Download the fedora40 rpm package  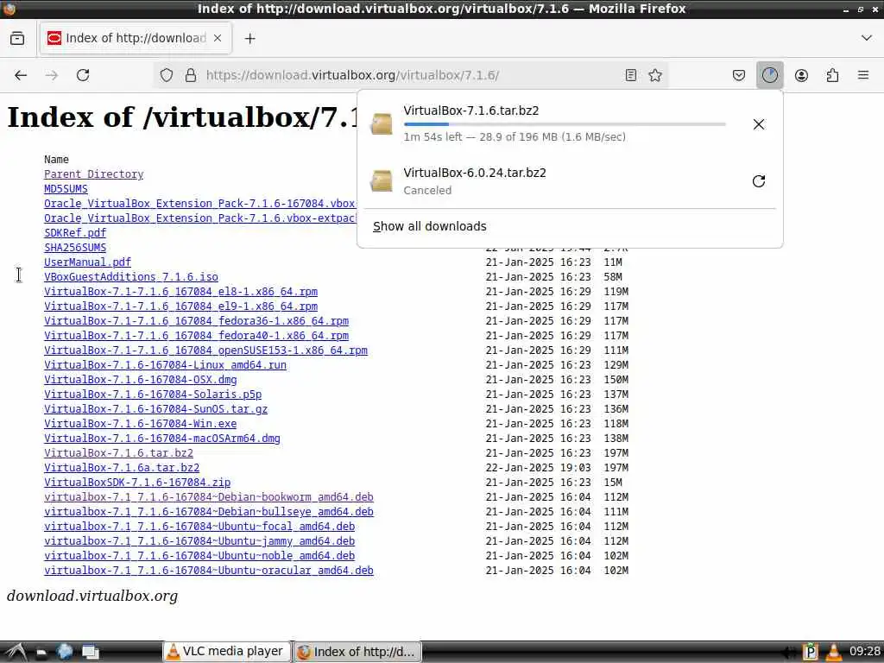pyautogui.click(x=196, y=336)
